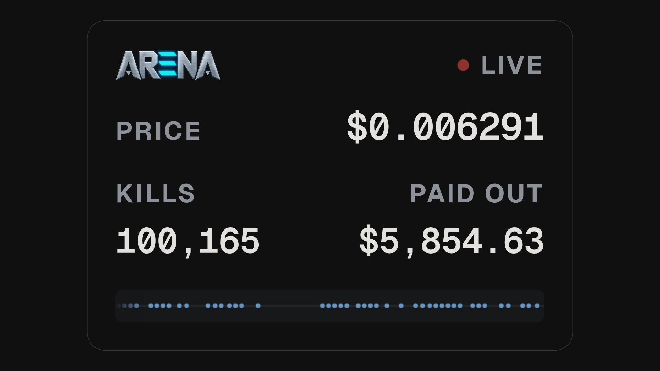Click the LIVE status label
The width and height of the screenshot is (660, 371).
coord(512,65)
